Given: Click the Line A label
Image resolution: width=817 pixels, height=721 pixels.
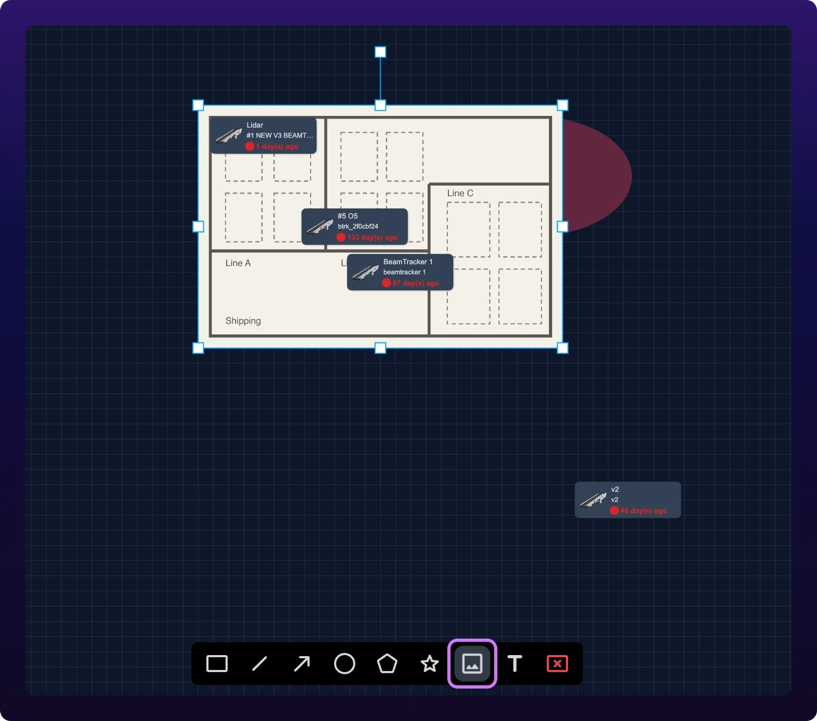Looking at the screenshot, I should 238,263.
